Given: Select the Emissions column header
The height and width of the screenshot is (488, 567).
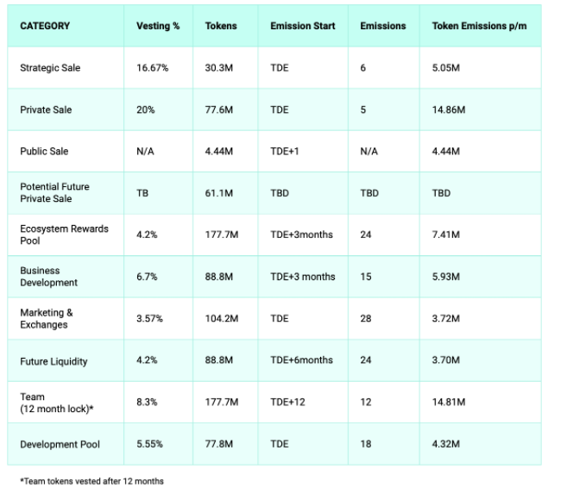Looking at the screenshot, I should point(382,26).
